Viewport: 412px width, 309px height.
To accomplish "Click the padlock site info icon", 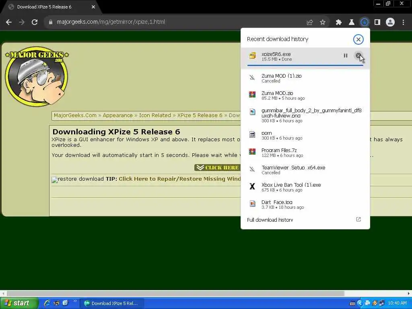I will click(x=51, y=22).
